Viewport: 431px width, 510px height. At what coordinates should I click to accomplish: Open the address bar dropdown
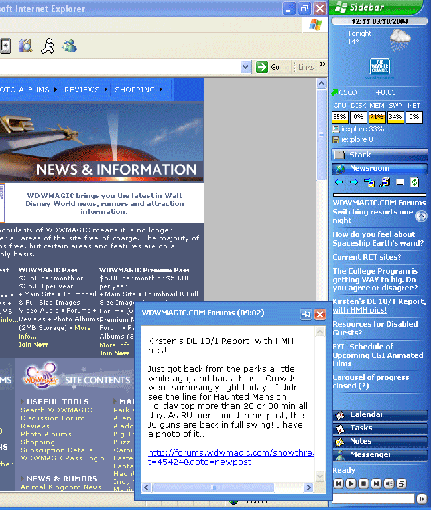coord(246,67)
